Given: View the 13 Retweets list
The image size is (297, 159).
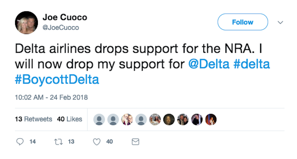Looking at the screenshot, I should [x=34, y=119].
